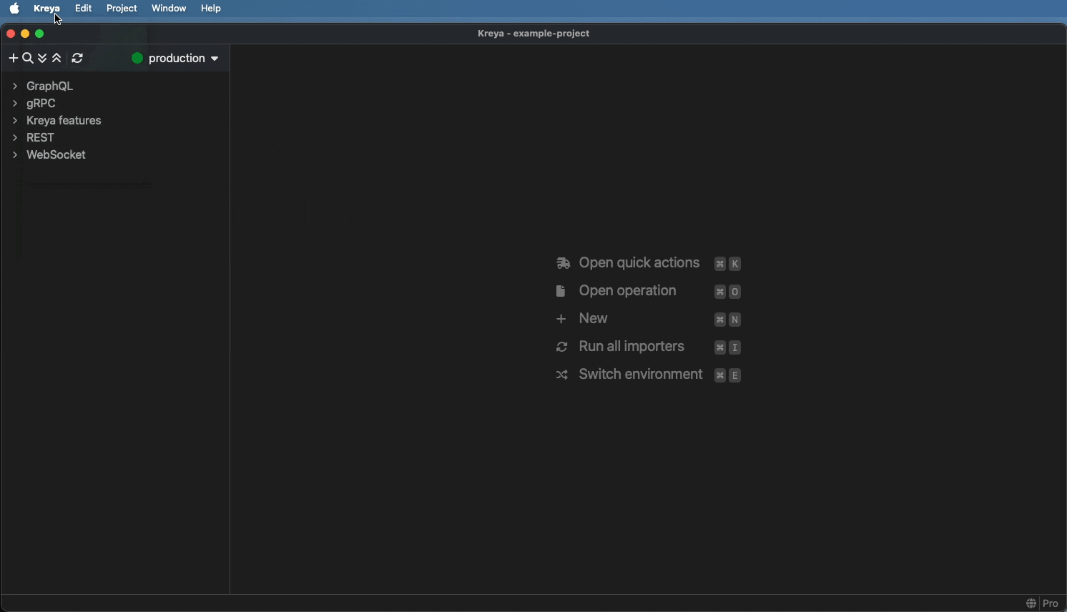
Task: Click the refresh importers icon in sidebar toolbar
Action: 79,59
